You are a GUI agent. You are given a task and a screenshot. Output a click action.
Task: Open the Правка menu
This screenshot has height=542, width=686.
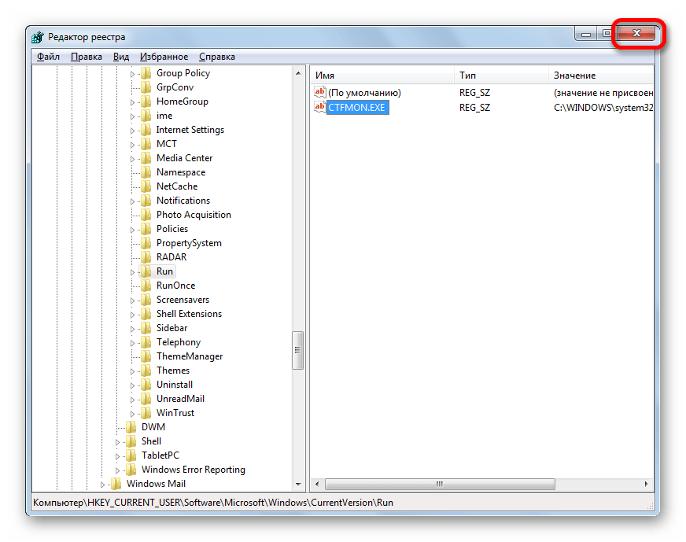pos(87,57)
